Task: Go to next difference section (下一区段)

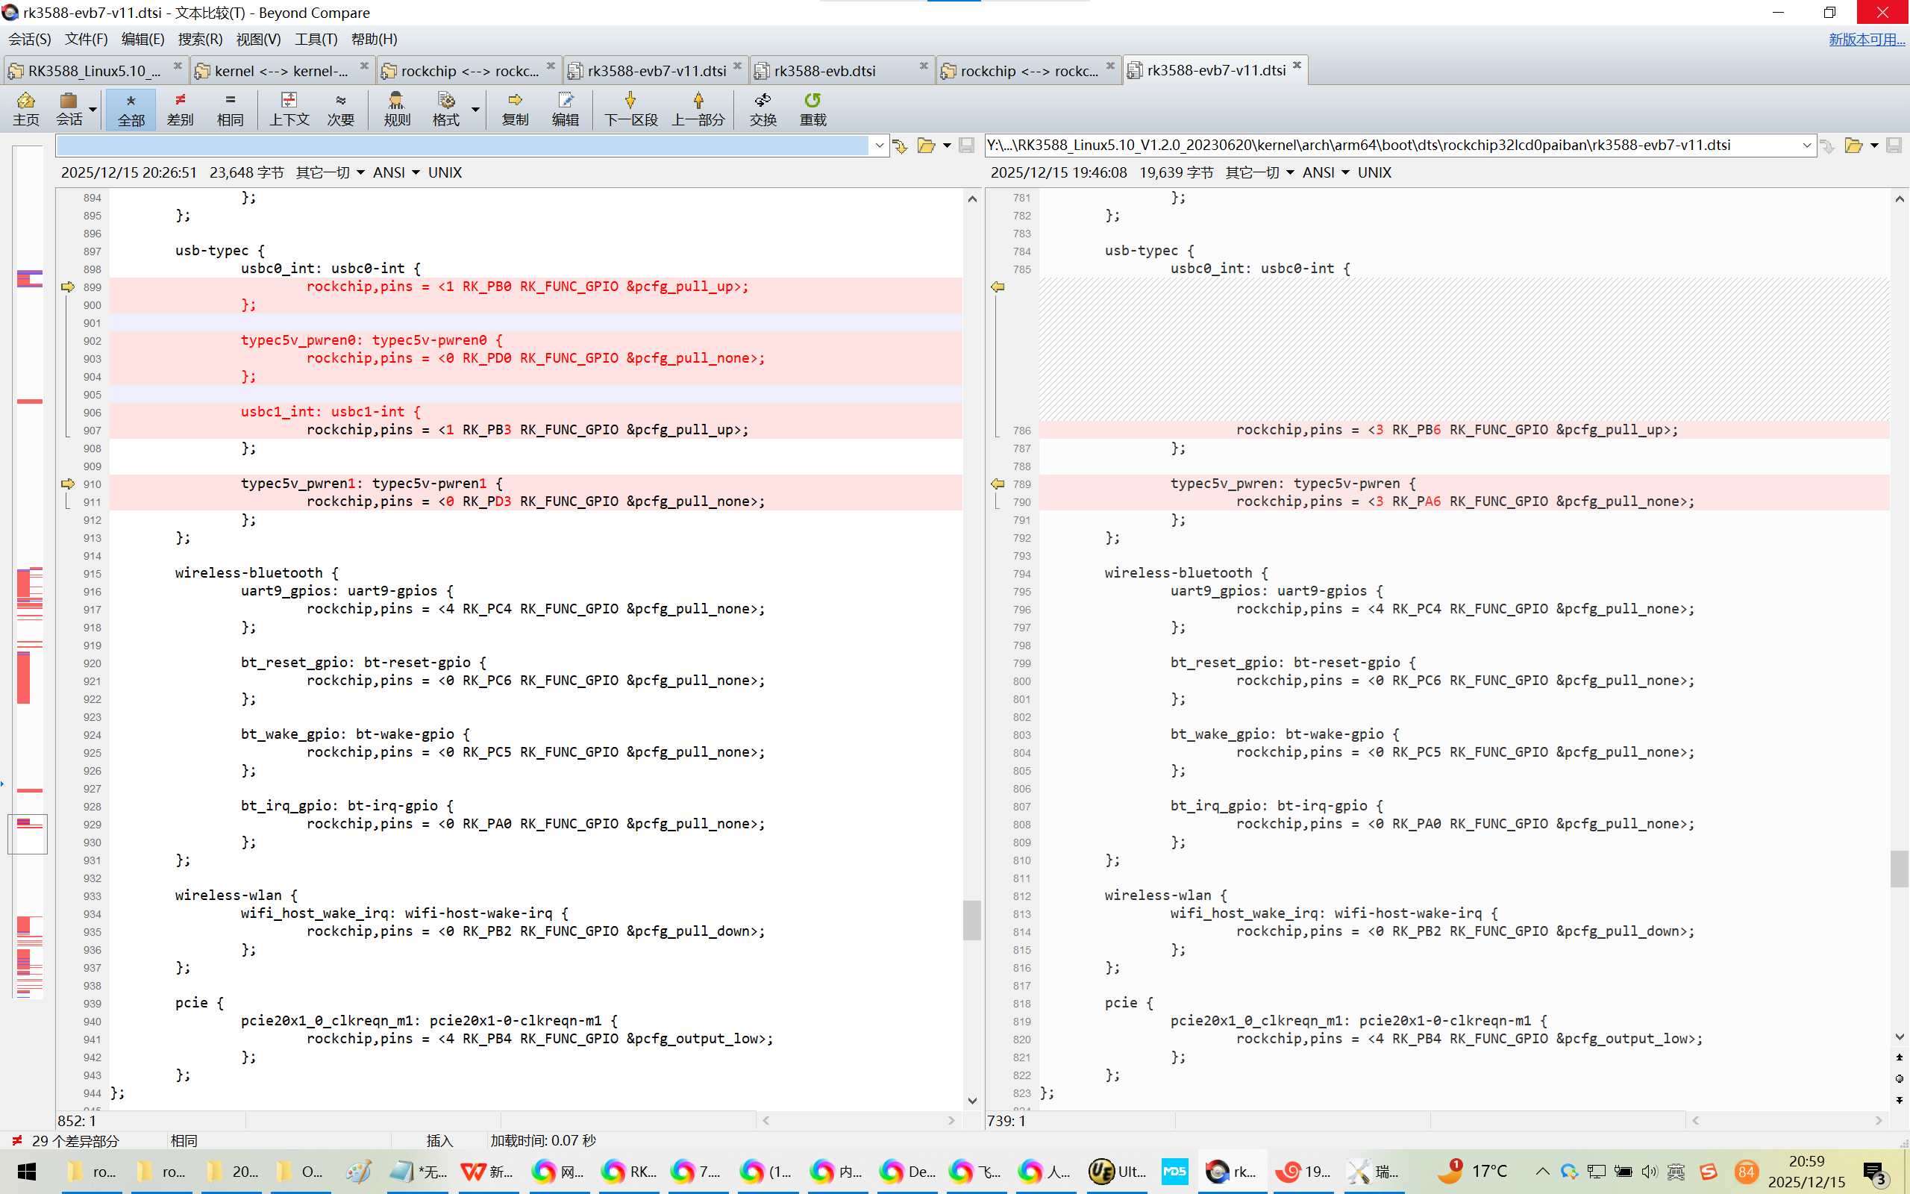Action: 630,108
